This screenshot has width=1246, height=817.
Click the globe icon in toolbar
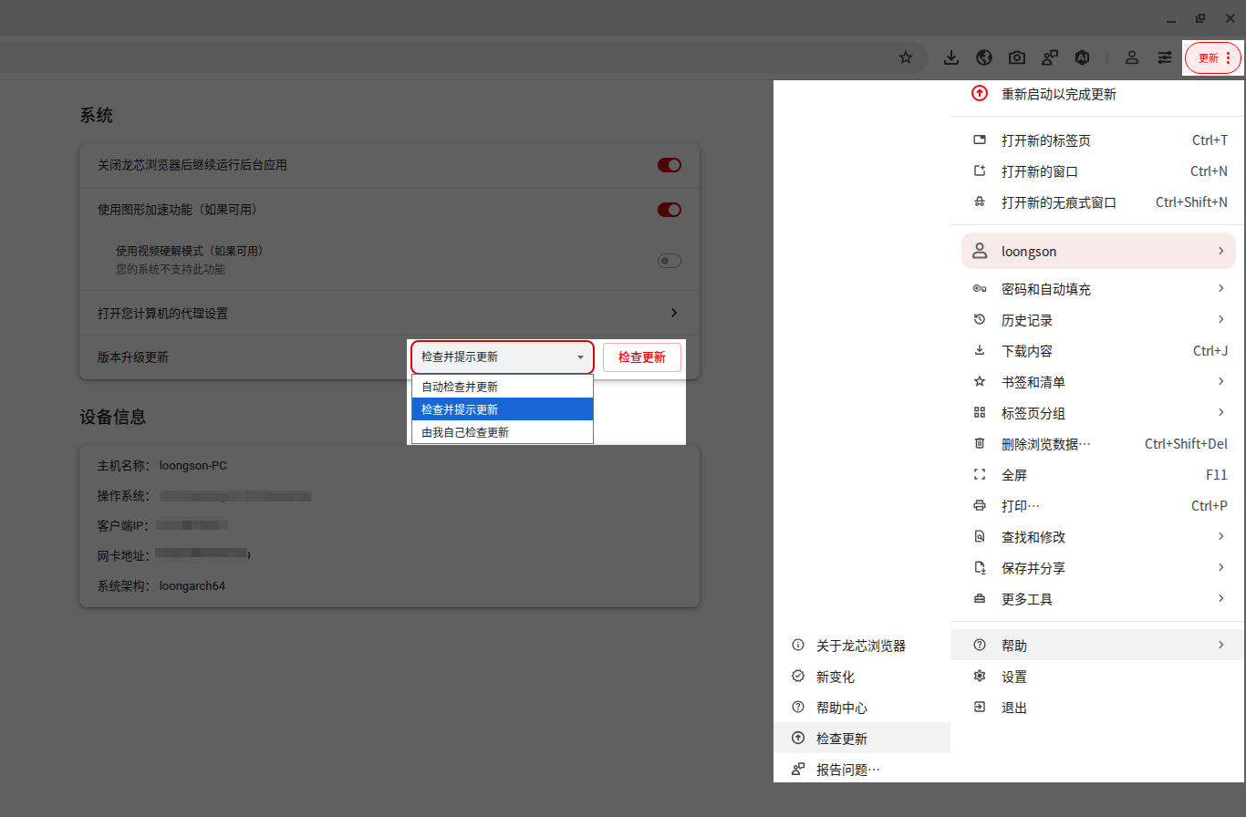[x=984, y=57]
